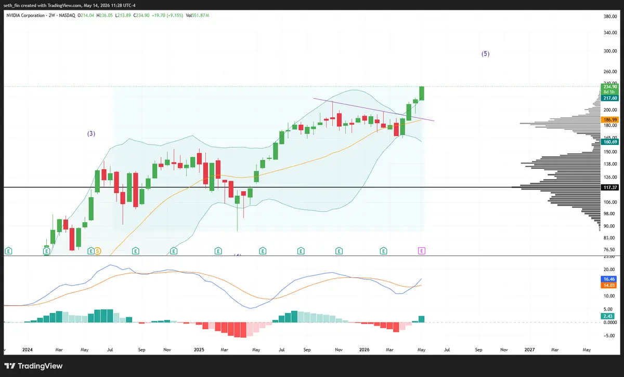624x377 pixels.
Task: Click the blue 16.46 MACD value label
Action: point(609,279)
